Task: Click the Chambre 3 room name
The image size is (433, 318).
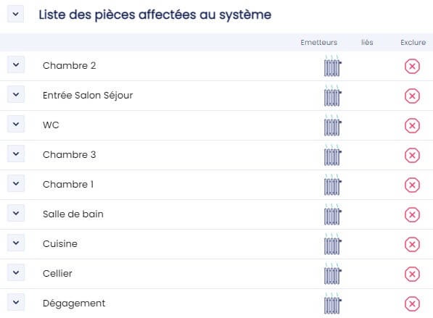Action: [70, 155]
